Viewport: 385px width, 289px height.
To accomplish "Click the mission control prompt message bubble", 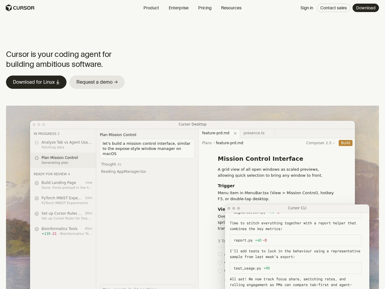I will coord(147,149).
